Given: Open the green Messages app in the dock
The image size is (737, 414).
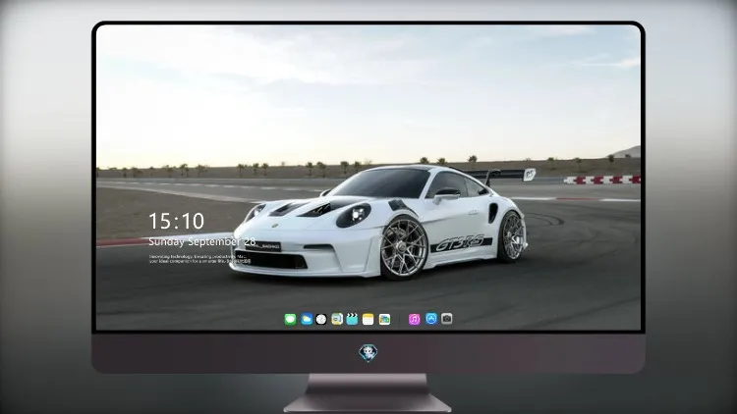Looking at the screenshot, I should tap(290, 319).
